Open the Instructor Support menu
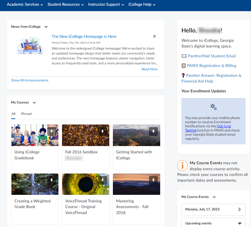The image size is (251, 227). pyautogui.click(x=106, y=4)
